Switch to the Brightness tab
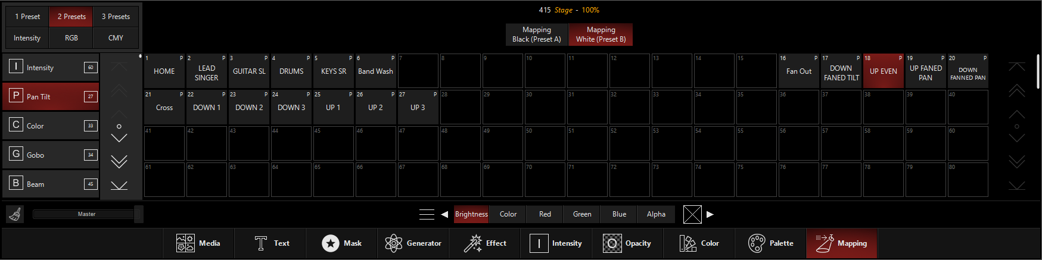The image size is (1042, 260). coord(471,214)
